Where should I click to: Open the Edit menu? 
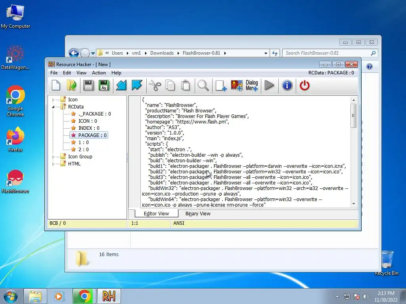pyautogui.click(x=67, y=73)
